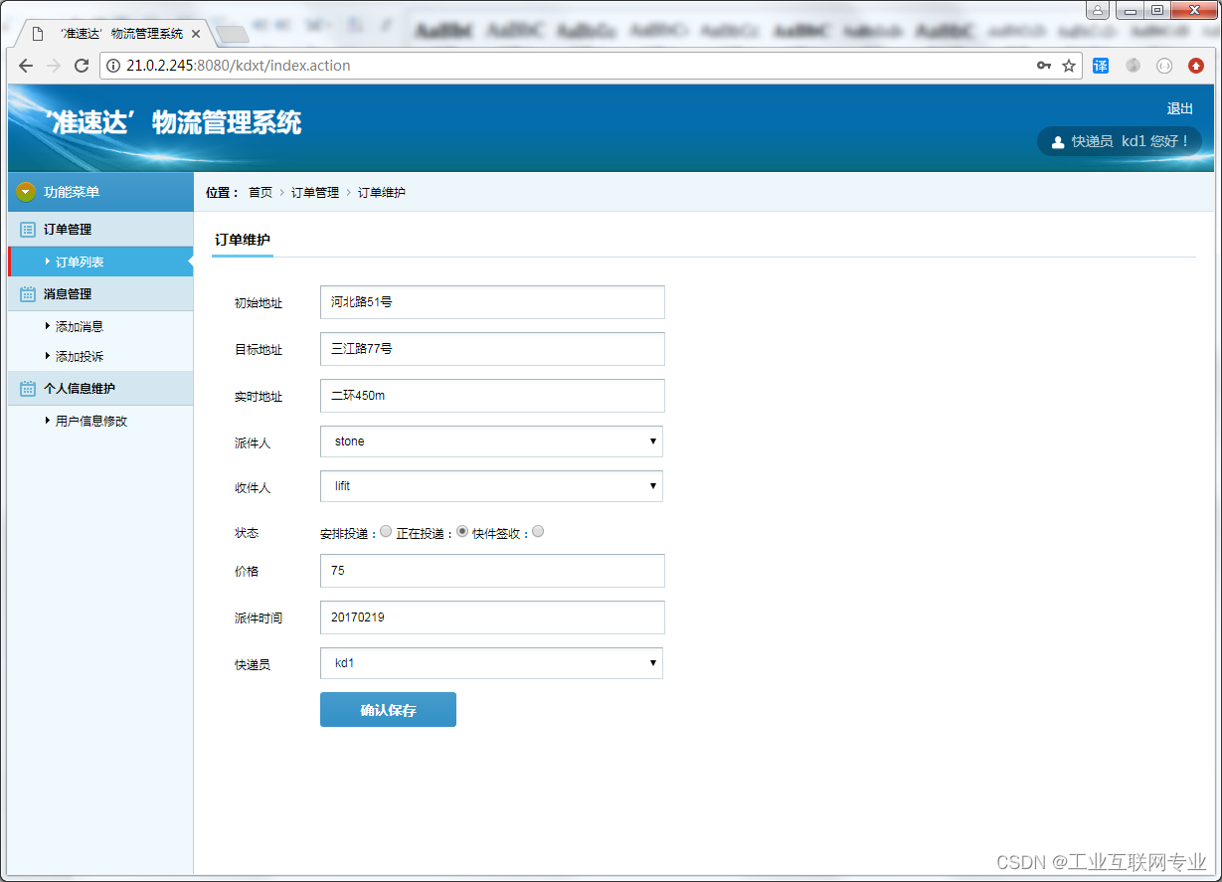1222x882 pixels.
Task: Click the 状态 field label
Action: (x=247, y=533)
